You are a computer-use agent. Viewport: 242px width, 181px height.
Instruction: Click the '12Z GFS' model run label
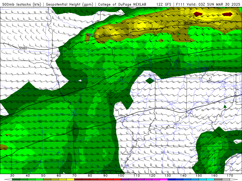tap(164, 4)
